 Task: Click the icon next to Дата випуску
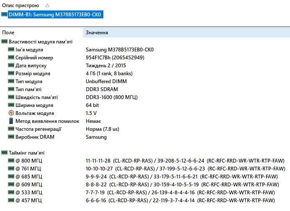pyautogui.click(x=11, y=65)
